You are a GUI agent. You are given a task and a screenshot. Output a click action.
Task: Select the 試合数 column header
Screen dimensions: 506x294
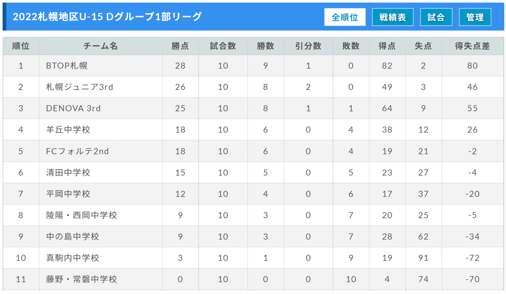223,46
